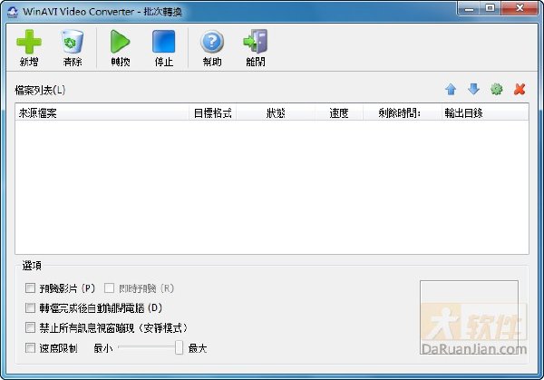Check the auto-shutdown after conversion (D) option
This screenshot has width=544, height=380.
[30, 307]
